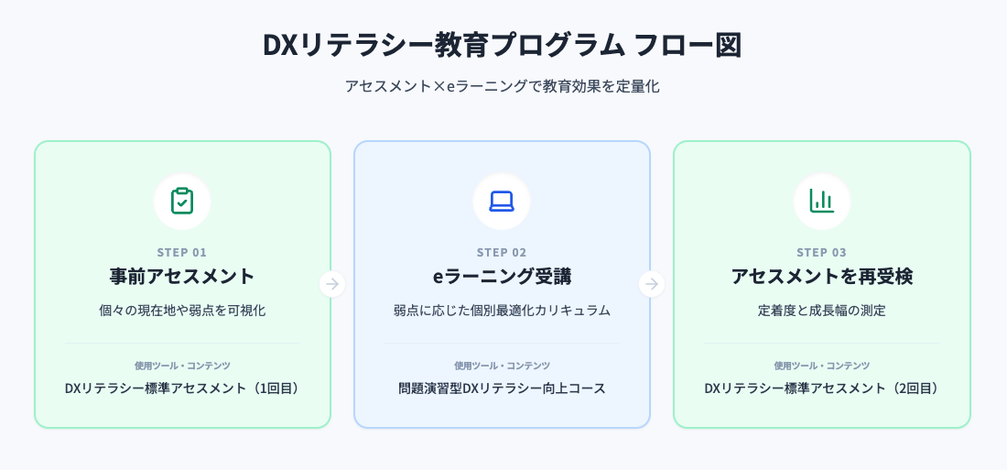The height and width of the screenshot is (470, 1007).
Task: Click DXリテラシー標準アセスメント（2回目） text
Action: point(821,388)
